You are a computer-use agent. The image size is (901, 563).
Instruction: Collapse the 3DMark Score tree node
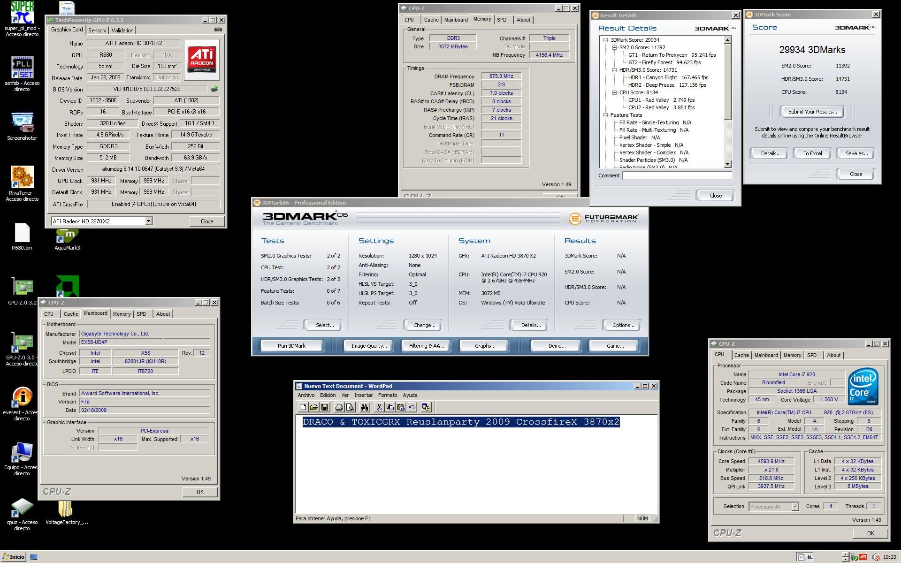tap(606, 40)
